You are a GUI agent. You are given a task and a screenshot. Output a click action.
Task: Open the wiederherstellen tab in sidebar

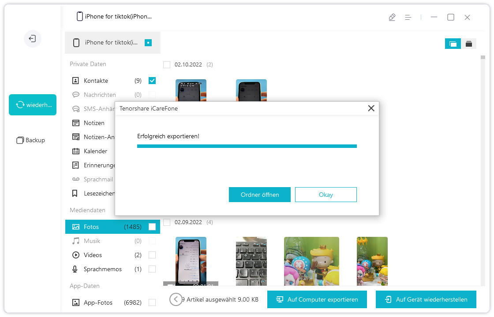pyautogui.click(x=33, y=105)
